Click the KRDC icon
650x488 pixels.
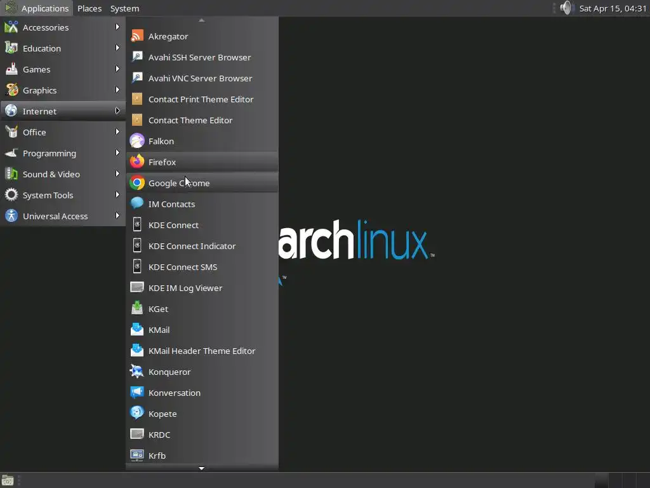(137, 435)
